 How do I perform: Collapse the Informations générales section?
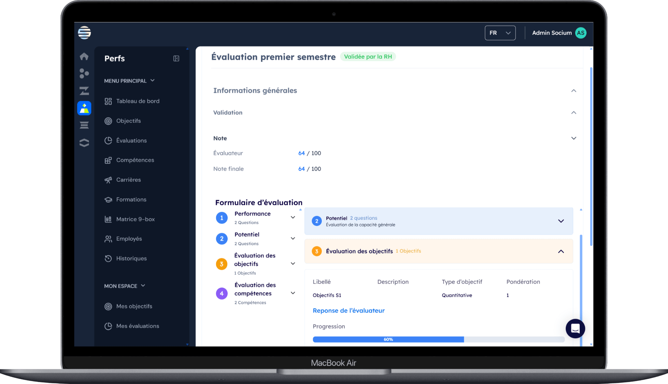coord(574,91)
